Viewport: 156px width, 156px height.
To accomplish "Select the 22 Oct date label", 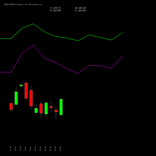I will click(x=35, y=149).
